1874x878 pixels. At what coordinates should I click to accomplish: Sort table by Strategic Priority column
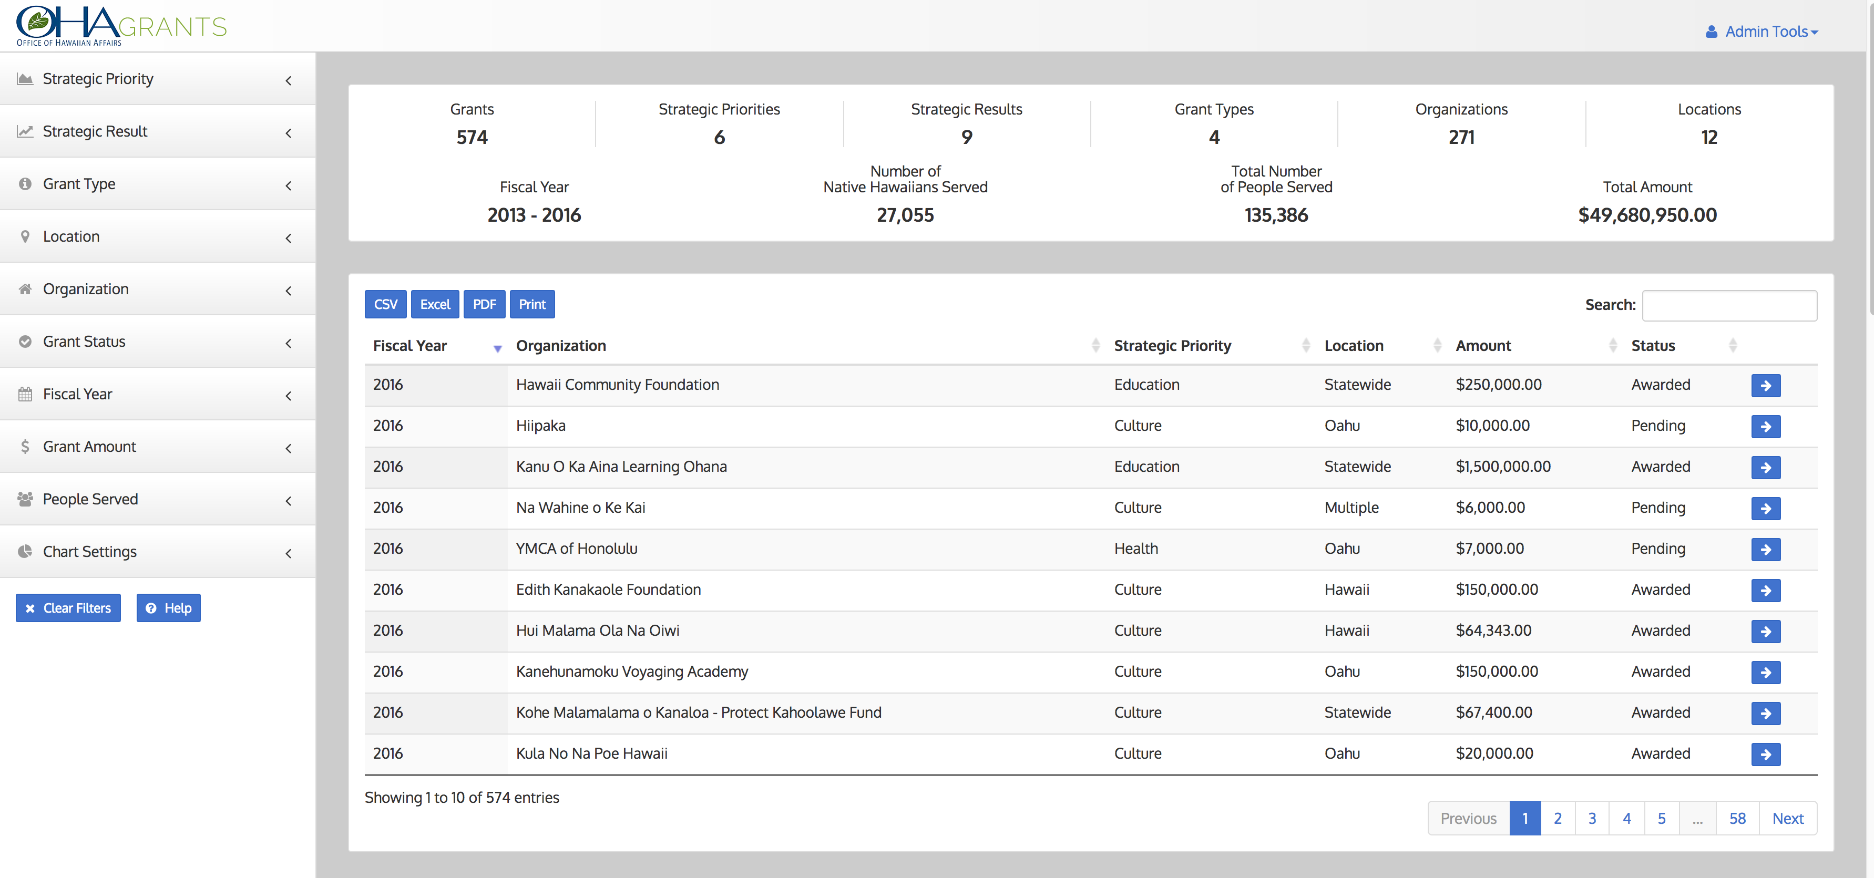(x=1173, y=346)
